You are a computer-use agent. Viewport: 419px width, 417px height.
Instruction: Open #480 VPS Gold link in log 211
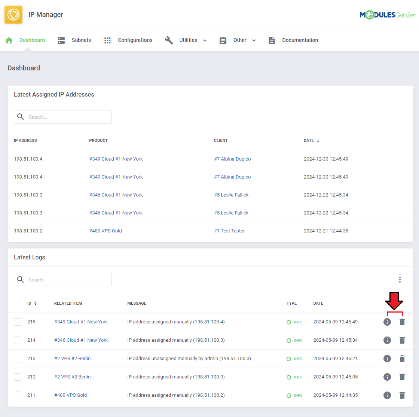click(71, 395)
